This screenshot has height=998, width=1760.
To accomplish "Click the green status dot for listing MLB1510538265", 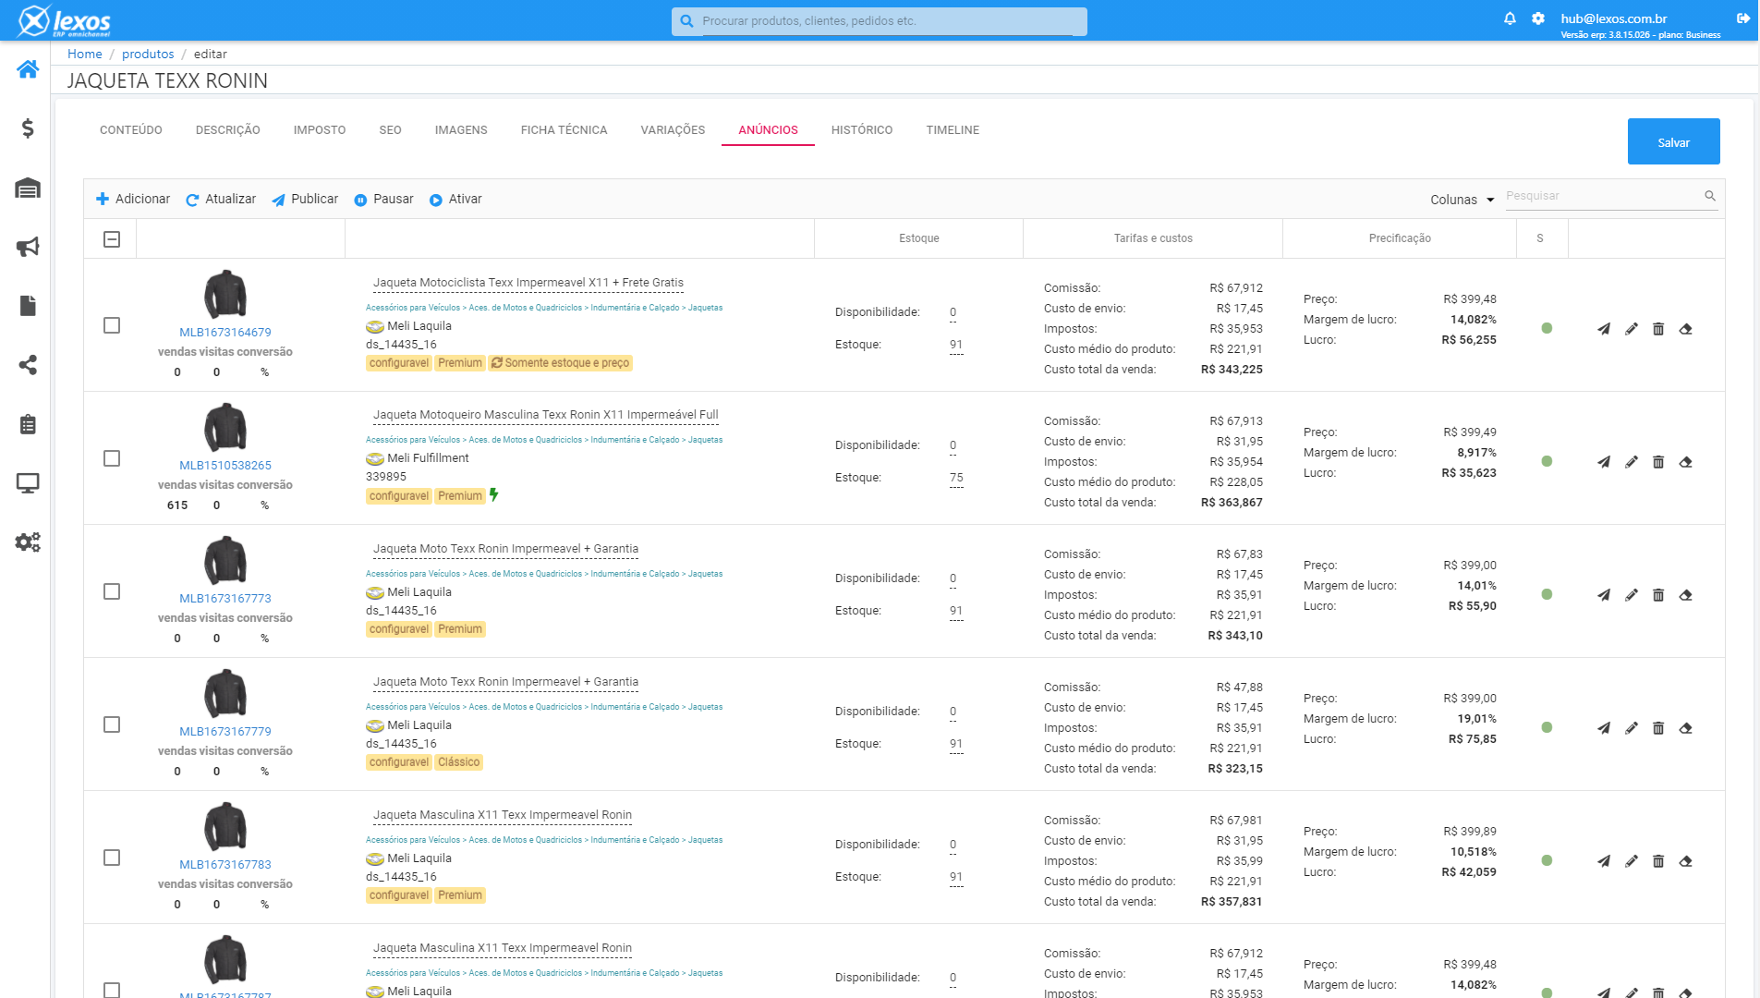I will 1547,461.
